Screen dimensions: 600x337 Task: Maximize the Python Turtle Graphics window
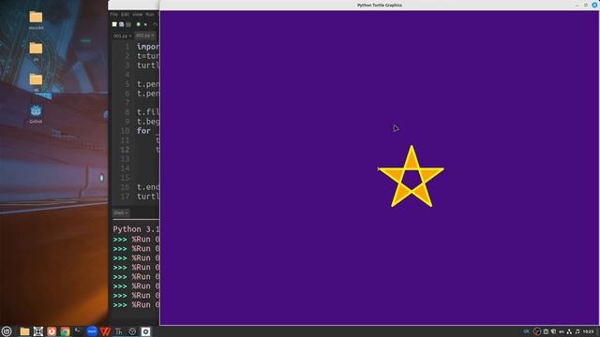585,5
